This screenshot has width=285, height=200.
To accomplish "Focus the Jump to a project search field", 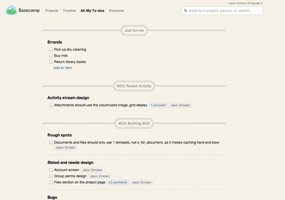I will (x=222, y=11).
